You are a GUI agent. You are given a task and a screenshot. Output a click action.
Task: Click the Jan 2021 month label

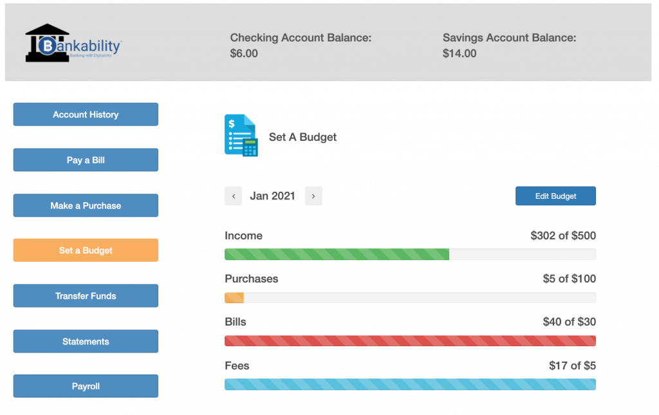click(x=273, y=196)
